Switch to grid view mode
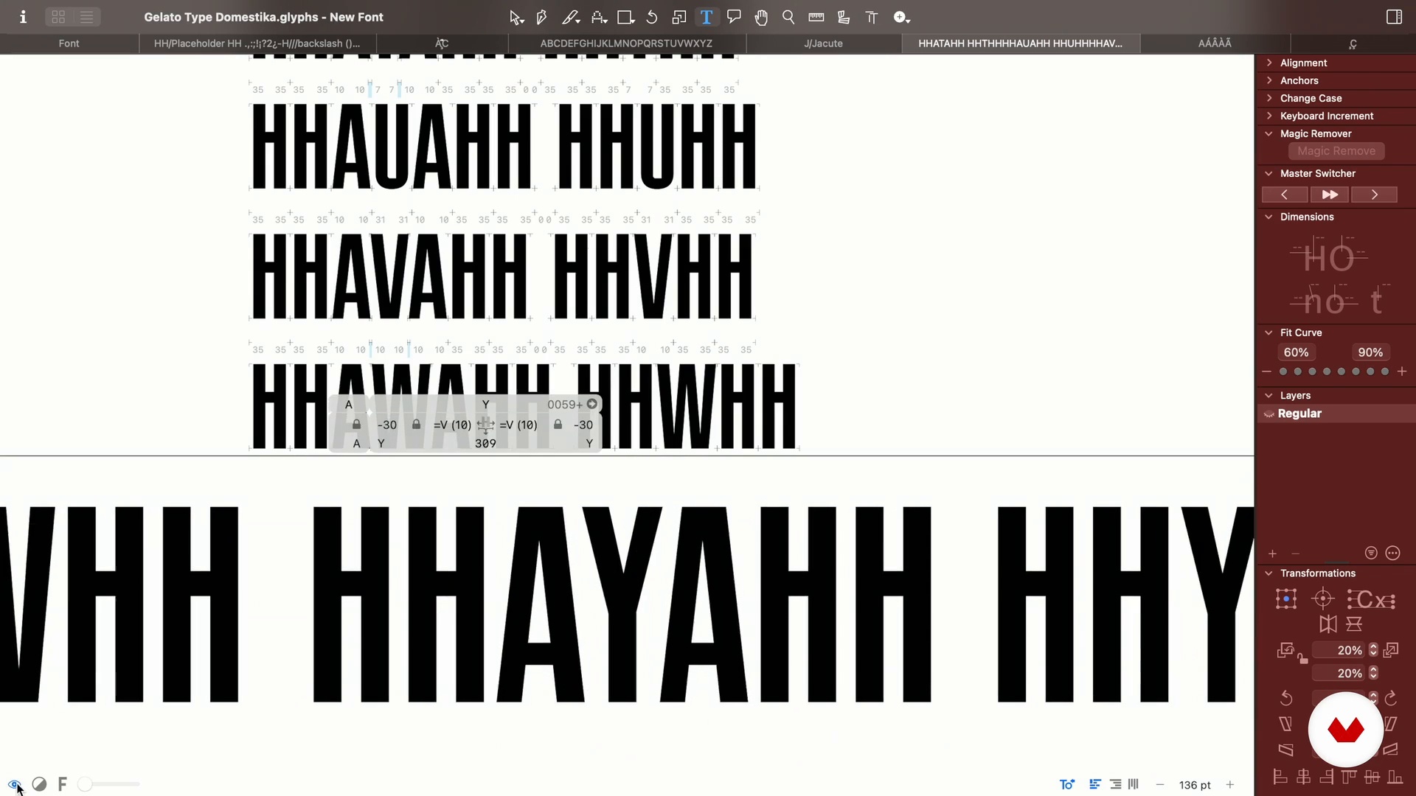The height and width of the screenshot is (796, 1416). pyautogui.click(x=58, y=17)
